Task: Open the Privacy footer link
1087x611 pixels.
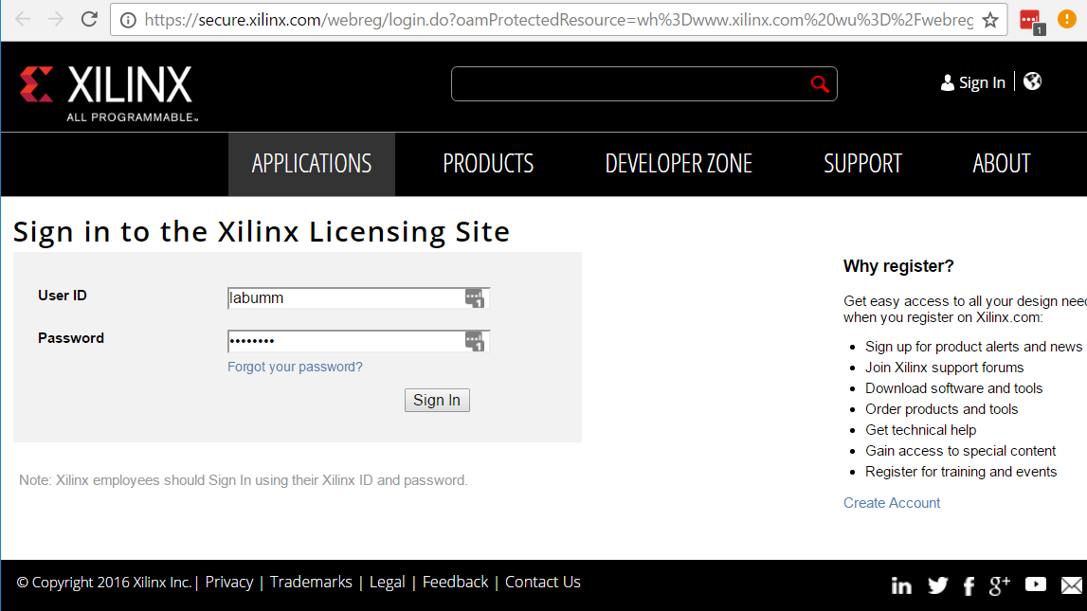Action: [x=228, y=583]
